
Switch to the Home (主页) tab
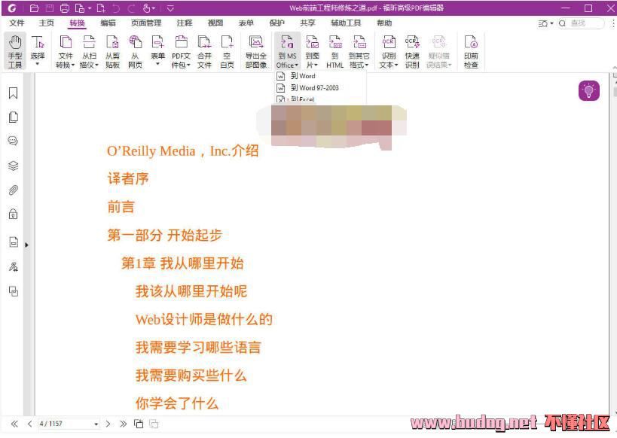(47, 23)
